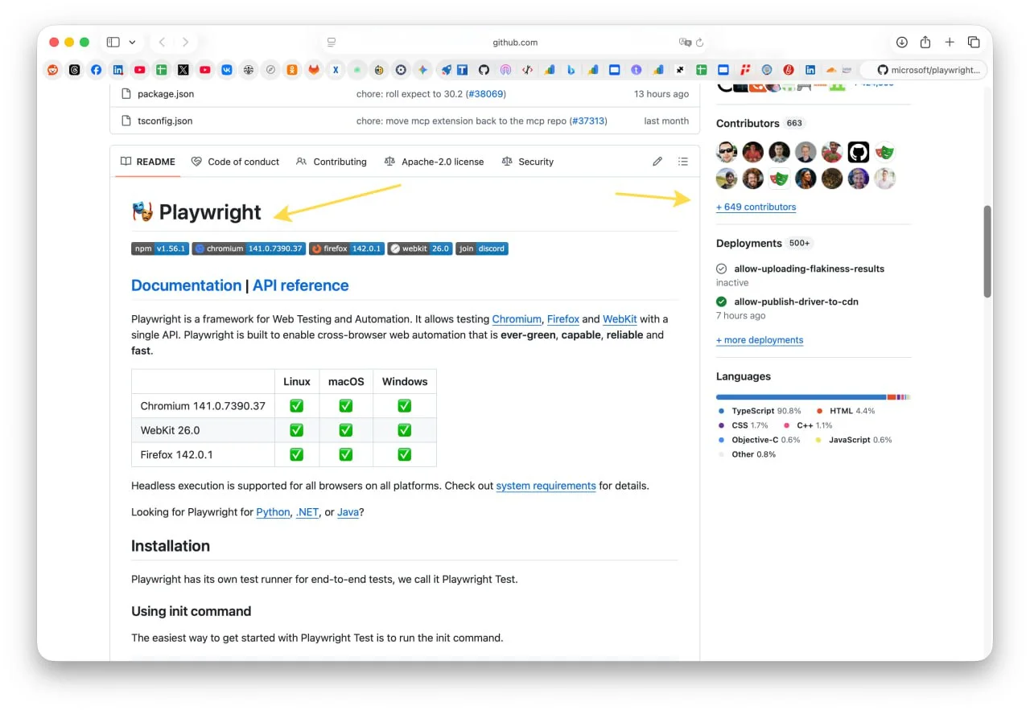The width and height of the screenshot is (1030, 710).
Task: Click the github.com address bar field
Action: [515, 42]
